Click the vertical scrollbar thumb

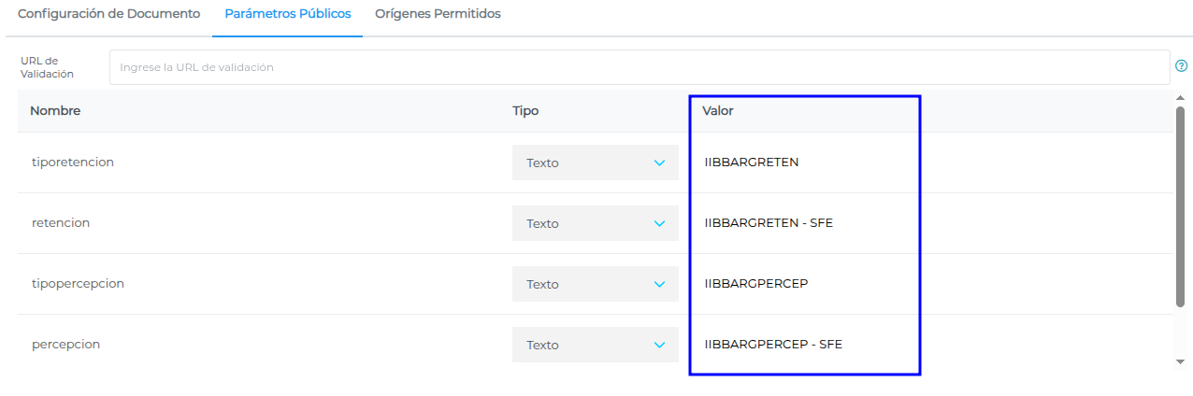coord(1180,205)
